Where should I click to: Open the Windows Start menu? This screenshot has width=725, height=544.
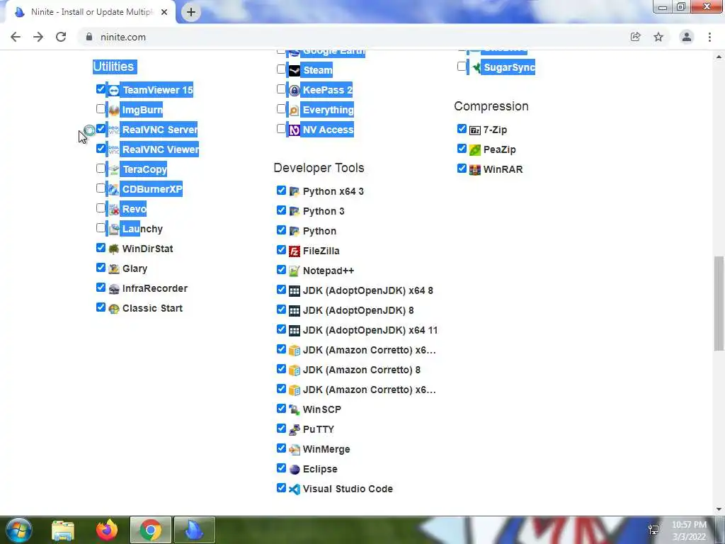pos(18,530)
